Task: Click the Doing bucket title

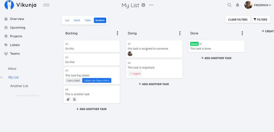Action: [x=132, y=33]
